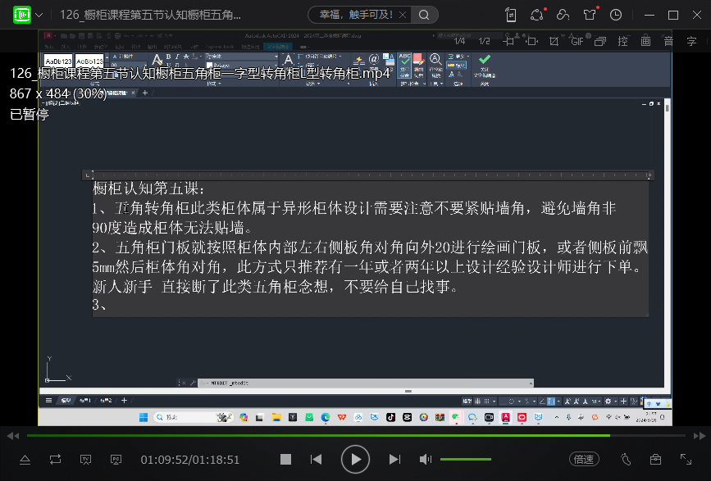Toggle the loop playback mode icon
711x481 pixels.
click(55, 460)
